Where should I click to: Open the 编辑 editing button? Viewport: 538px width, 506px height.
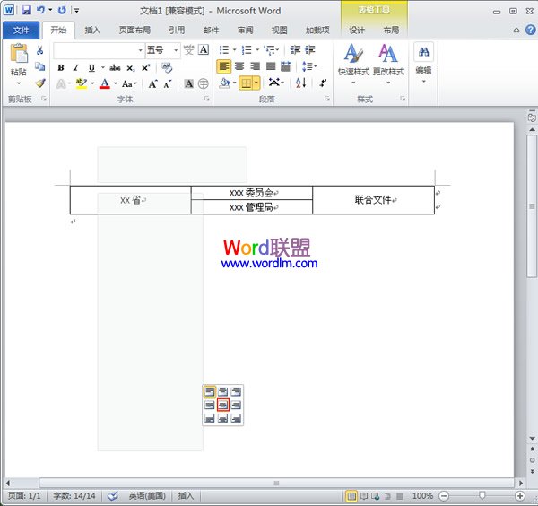tap(423, 63)
